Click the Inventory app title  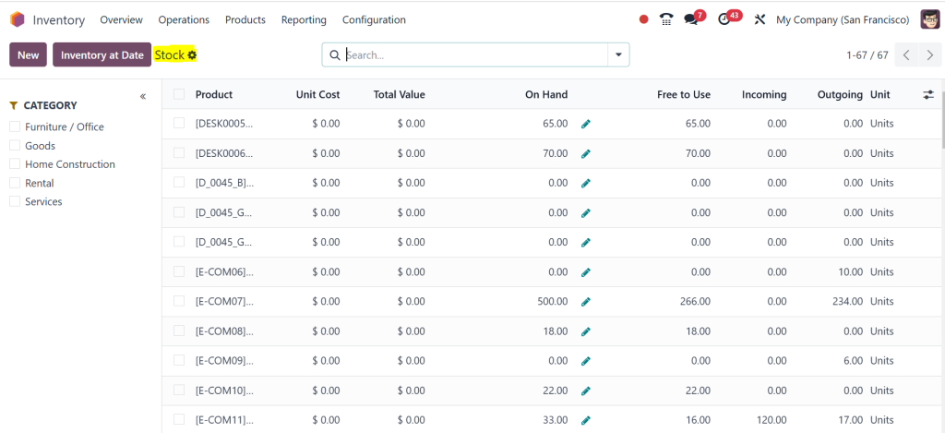click(59, 20)
